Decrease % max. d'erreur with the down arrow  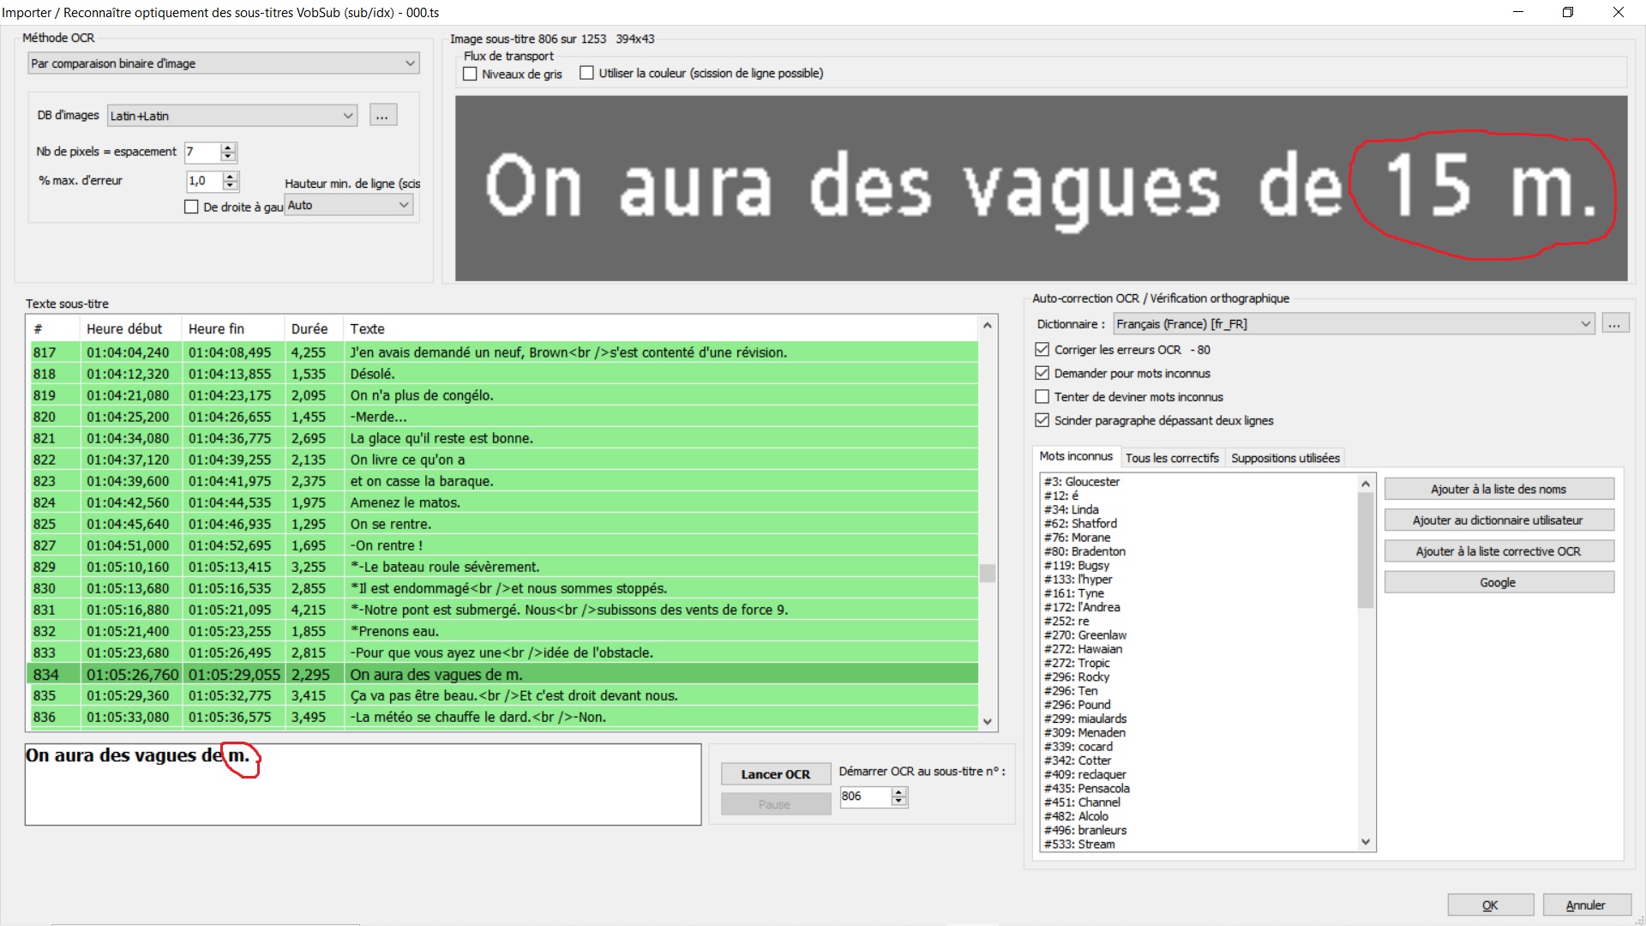pos(230,185)
